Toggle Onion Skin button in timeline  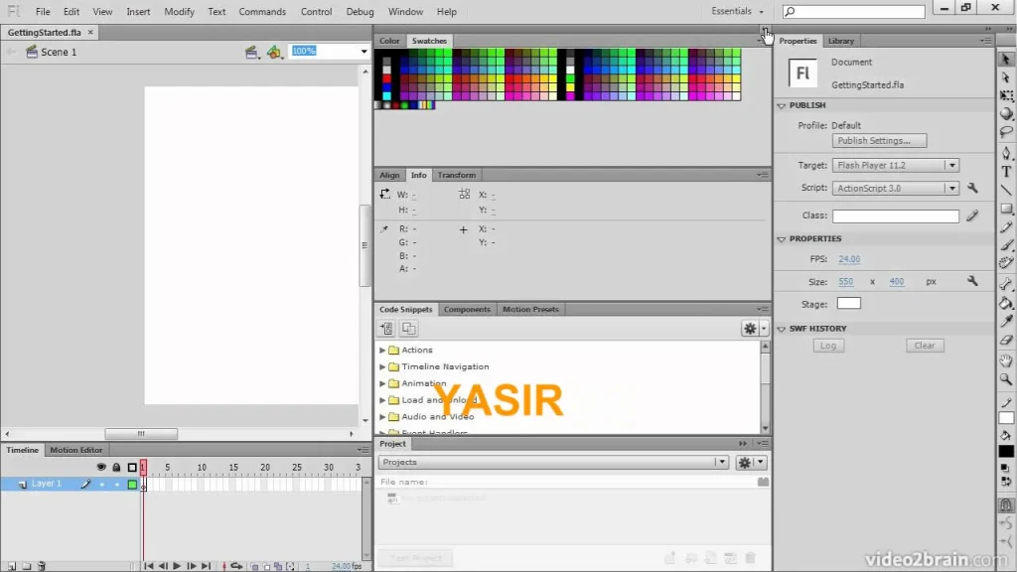(x=255, y=566)
